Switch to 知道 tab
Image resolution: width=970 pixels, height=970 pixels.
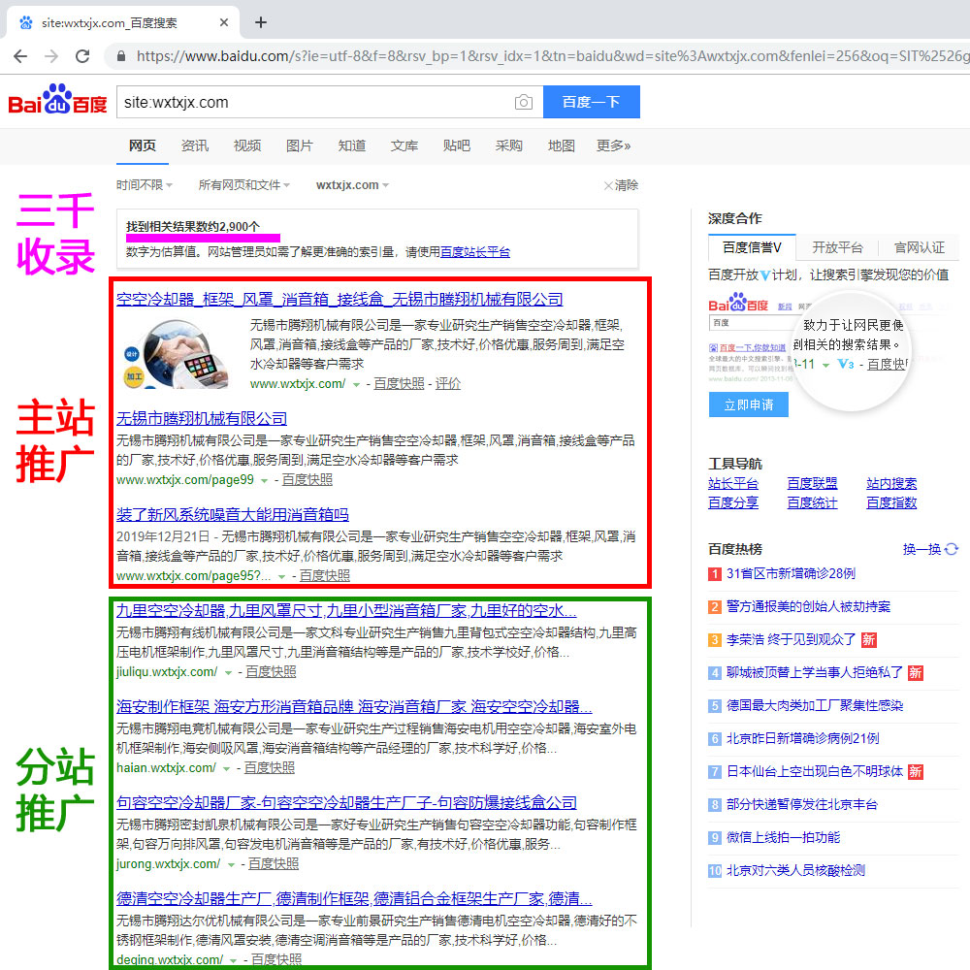(352, 145)
